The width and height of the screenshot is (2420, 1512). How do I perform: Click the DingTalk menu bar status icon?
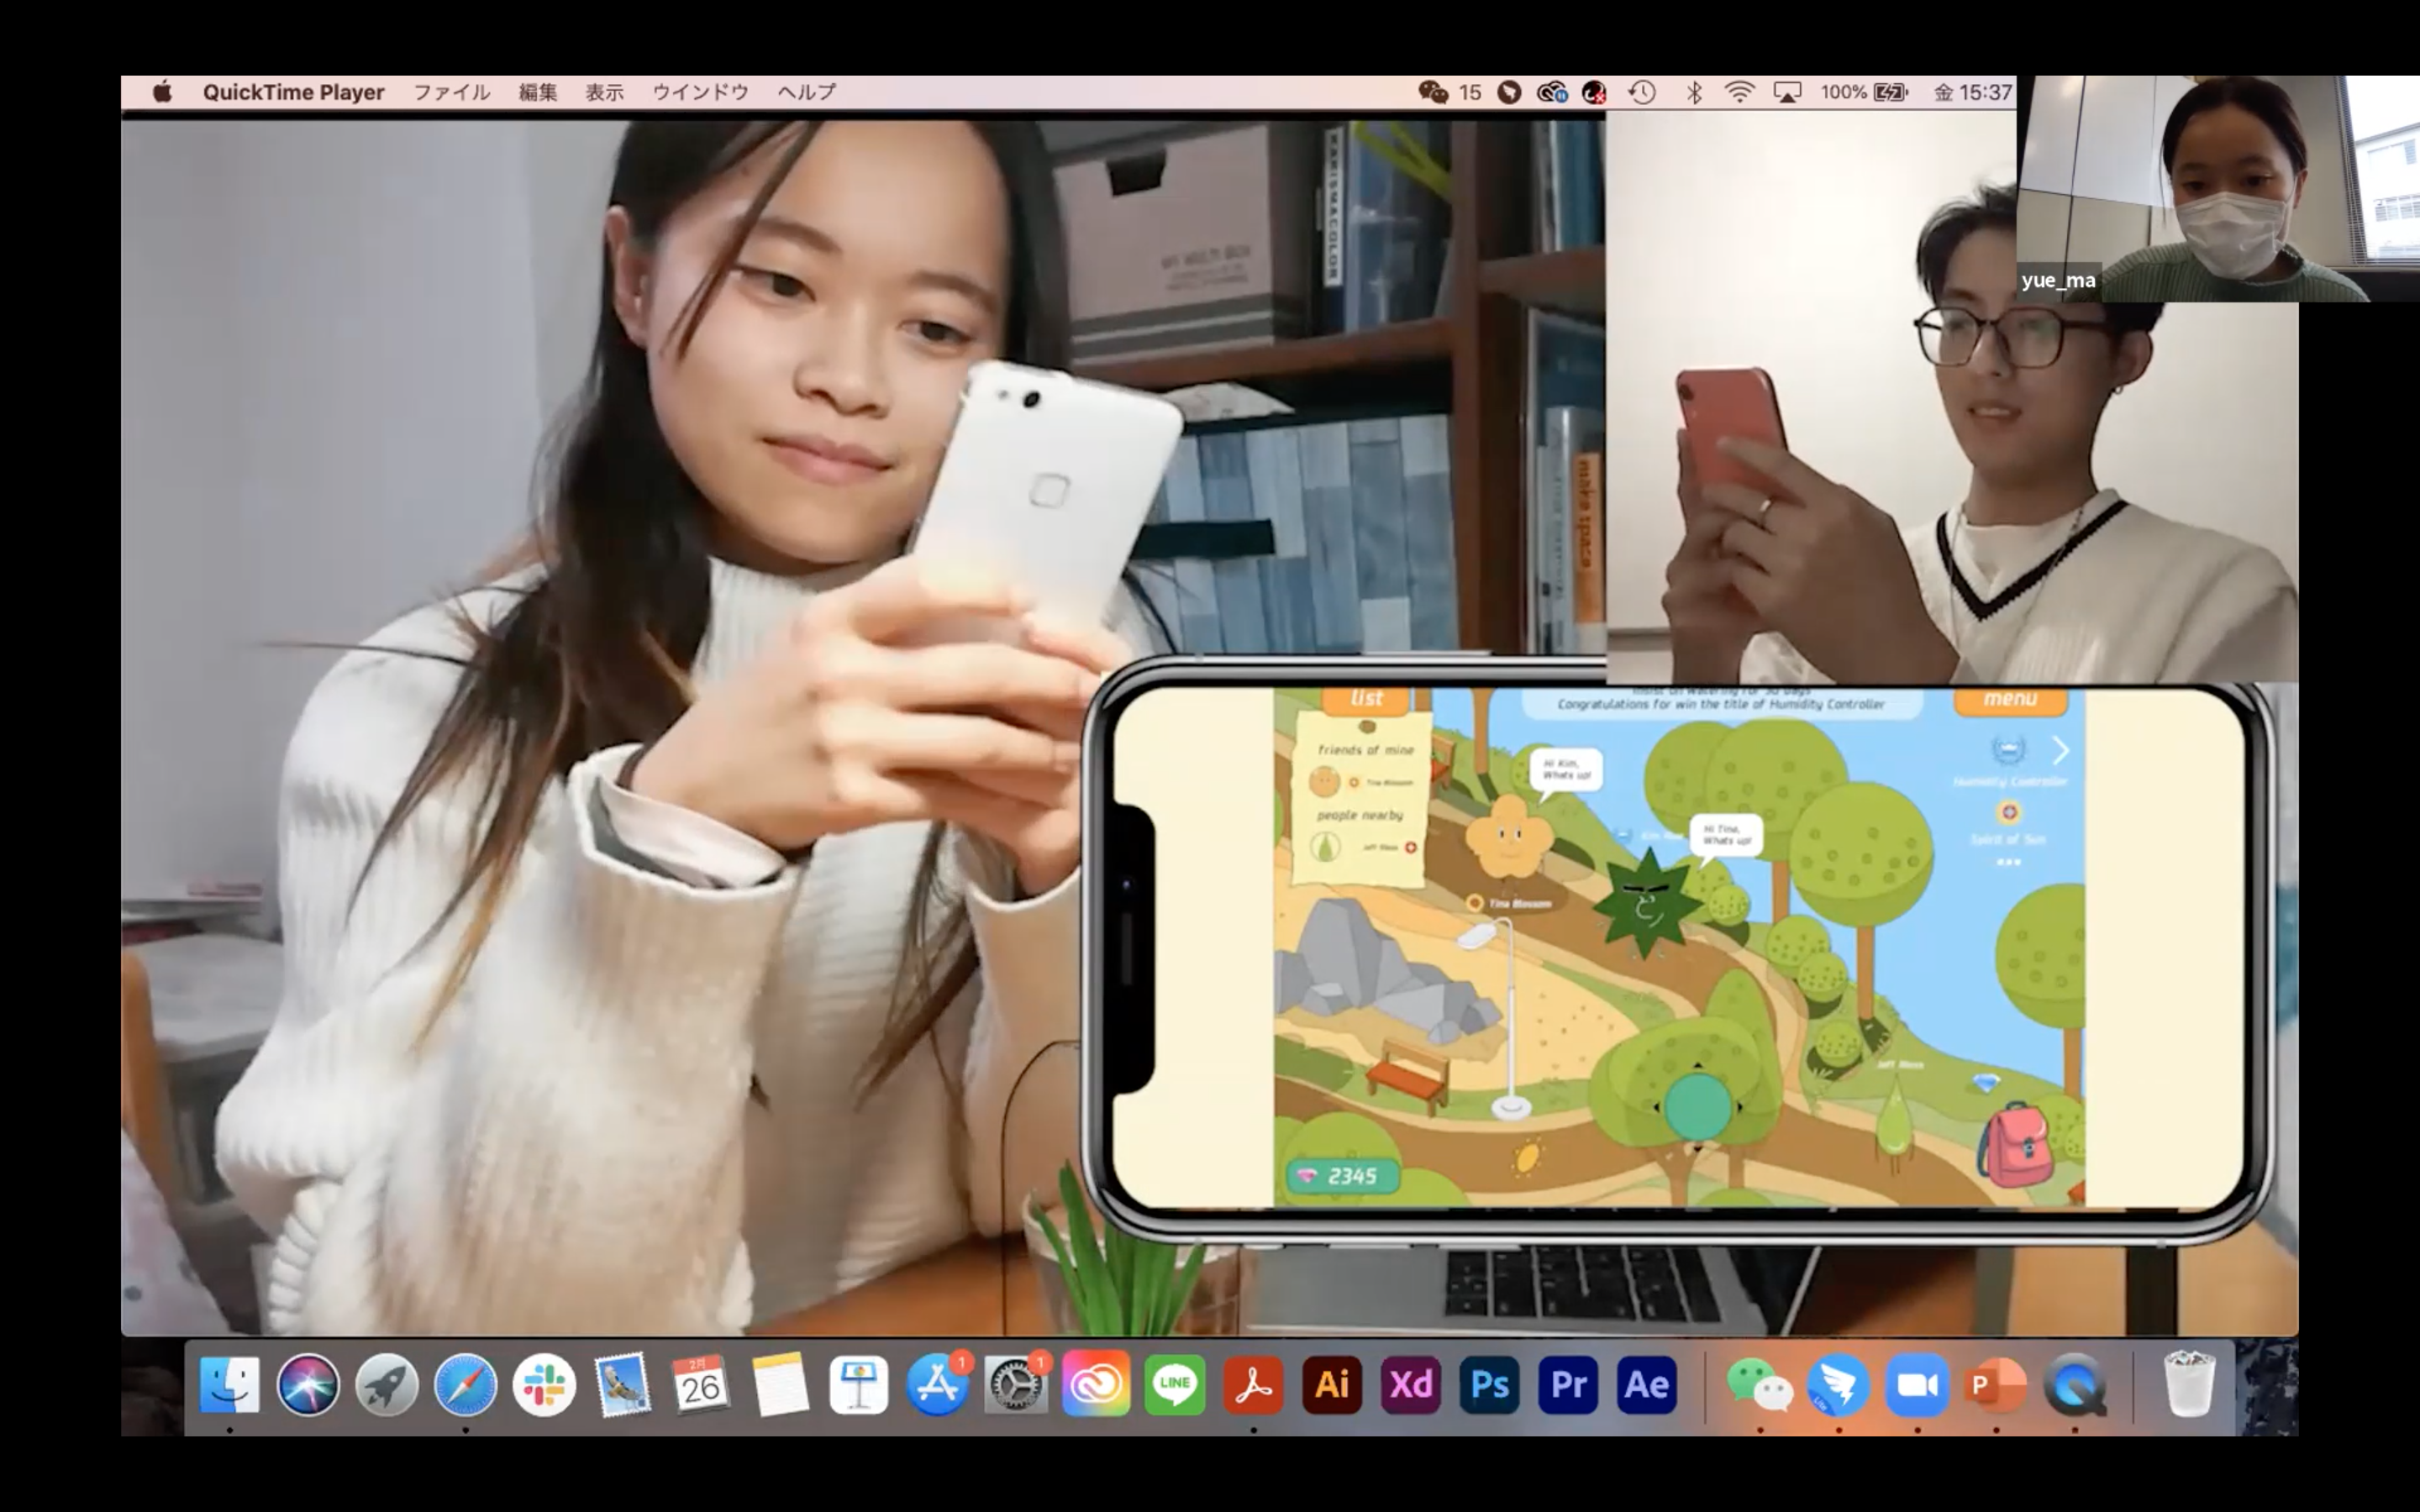pos(1509,92)
